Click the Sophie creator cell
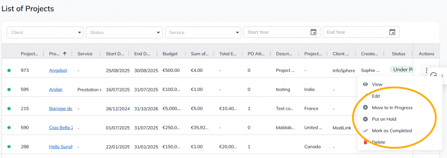 pyautogui.click(x=370, y=70)
